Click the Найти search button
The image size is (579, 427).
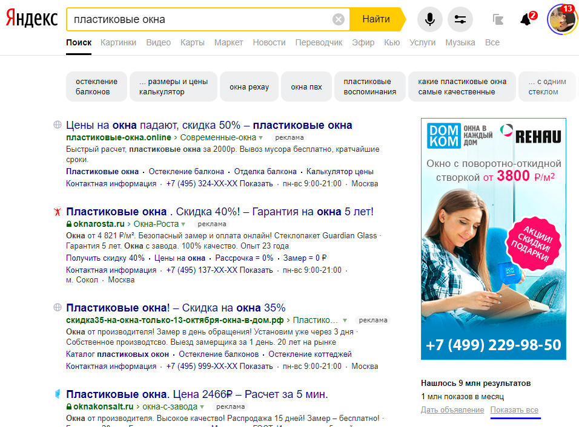(x=376, y=19)
